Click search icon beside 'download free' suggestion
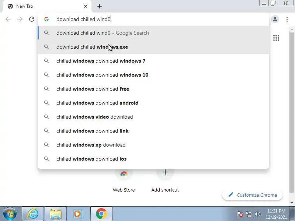Viewport: 295px width, 221px height. click(x=46, y=89)
